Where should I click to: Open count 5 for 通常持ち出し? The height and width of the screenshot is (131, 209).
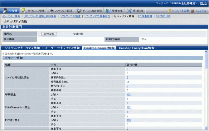point(127,77)
